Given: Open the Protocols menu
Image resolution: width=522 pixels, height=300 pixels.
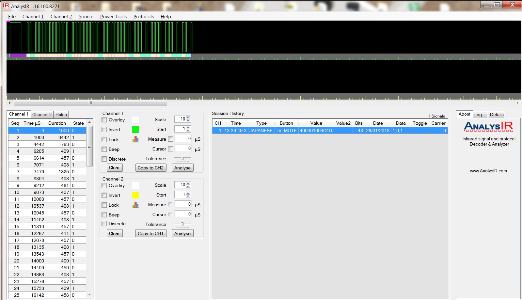Looking at the screenshot, I should (144, 17).
